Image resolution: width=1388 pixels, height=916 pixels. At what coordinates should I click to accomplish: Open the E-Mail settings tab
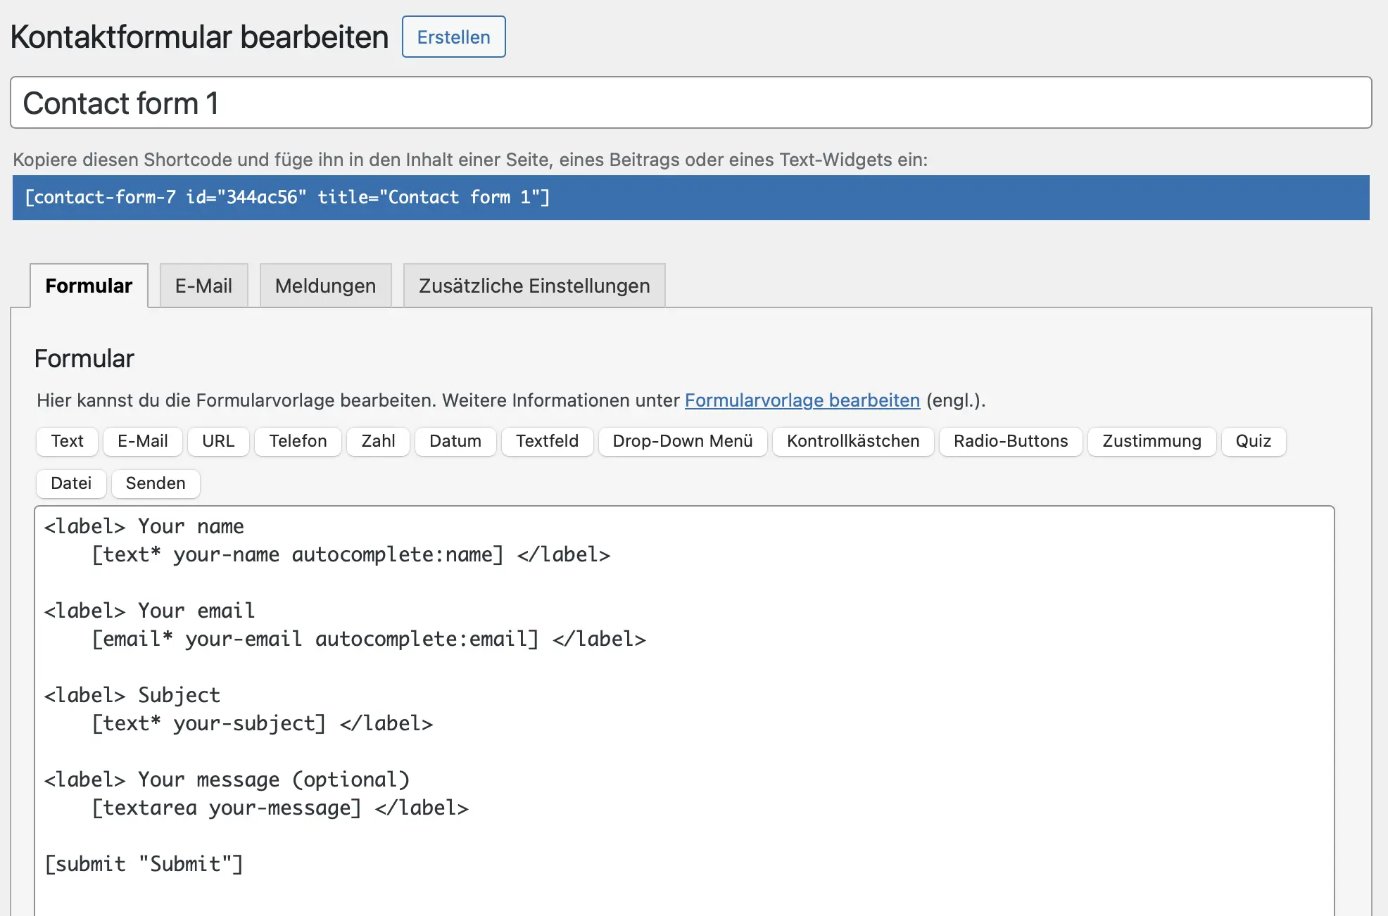[203, 286]
